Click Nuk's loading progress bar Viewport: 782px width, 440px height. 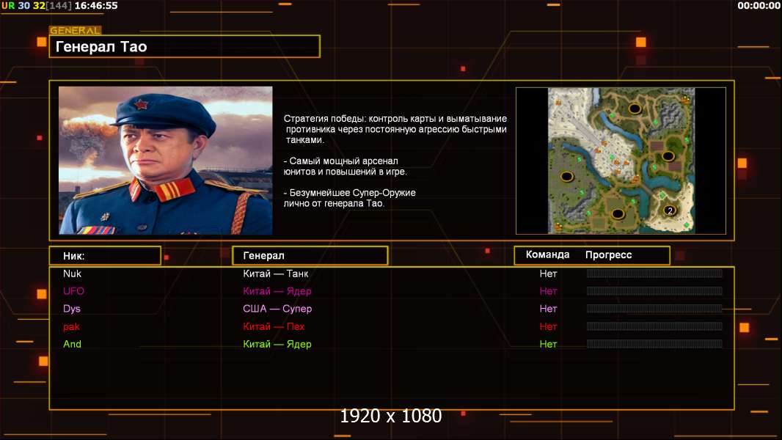click(654, 273)
